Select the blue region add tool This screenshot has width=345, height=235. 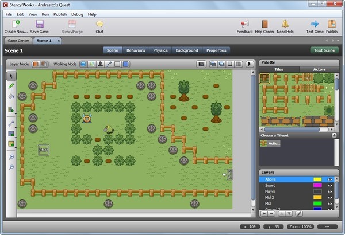tap(11, 134)
